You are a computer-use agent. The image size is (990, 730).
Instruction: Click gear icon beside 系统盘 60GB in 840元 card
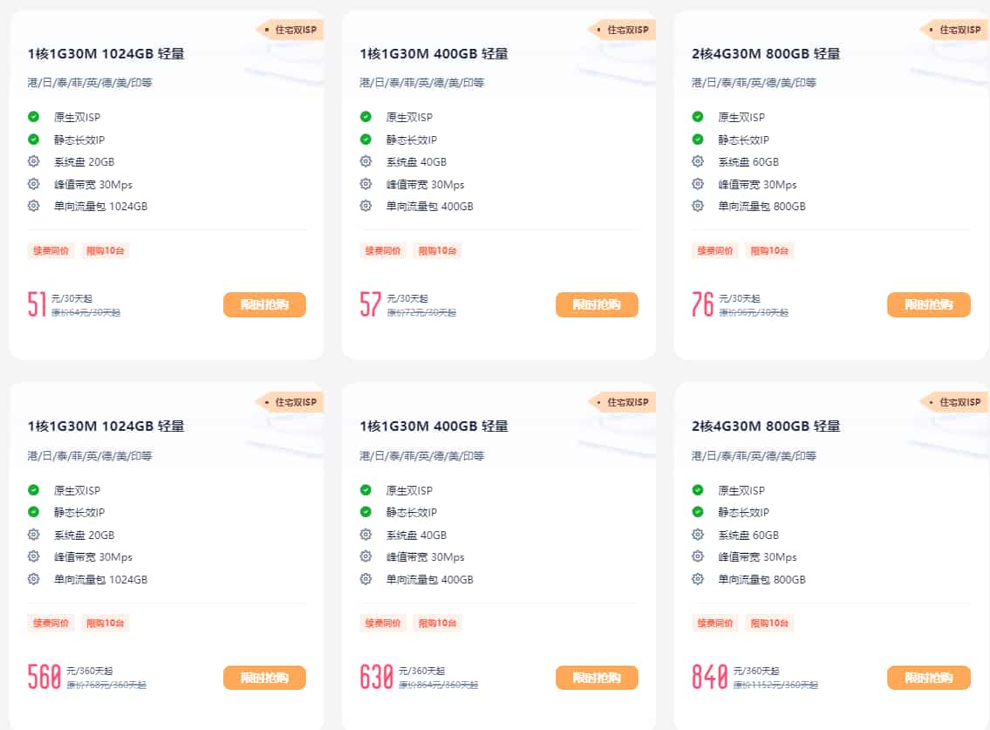click(698, 535)
